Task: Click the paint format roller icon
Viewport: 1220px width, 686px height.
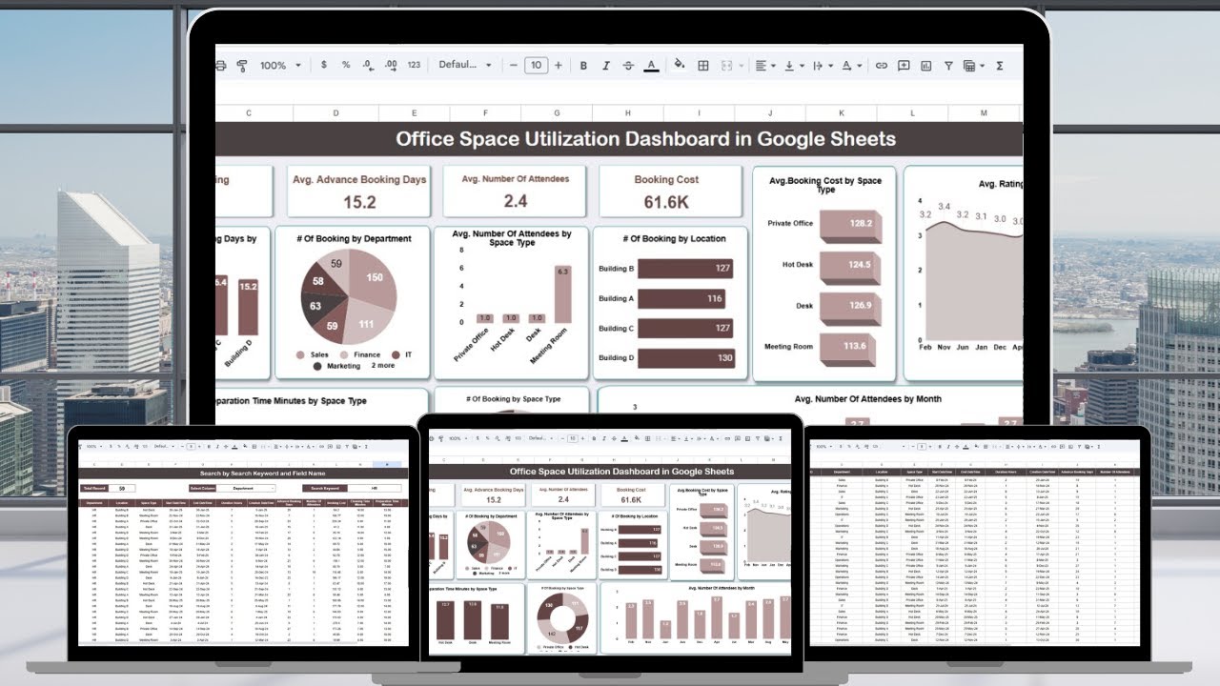Action: [x=242, y=66]
